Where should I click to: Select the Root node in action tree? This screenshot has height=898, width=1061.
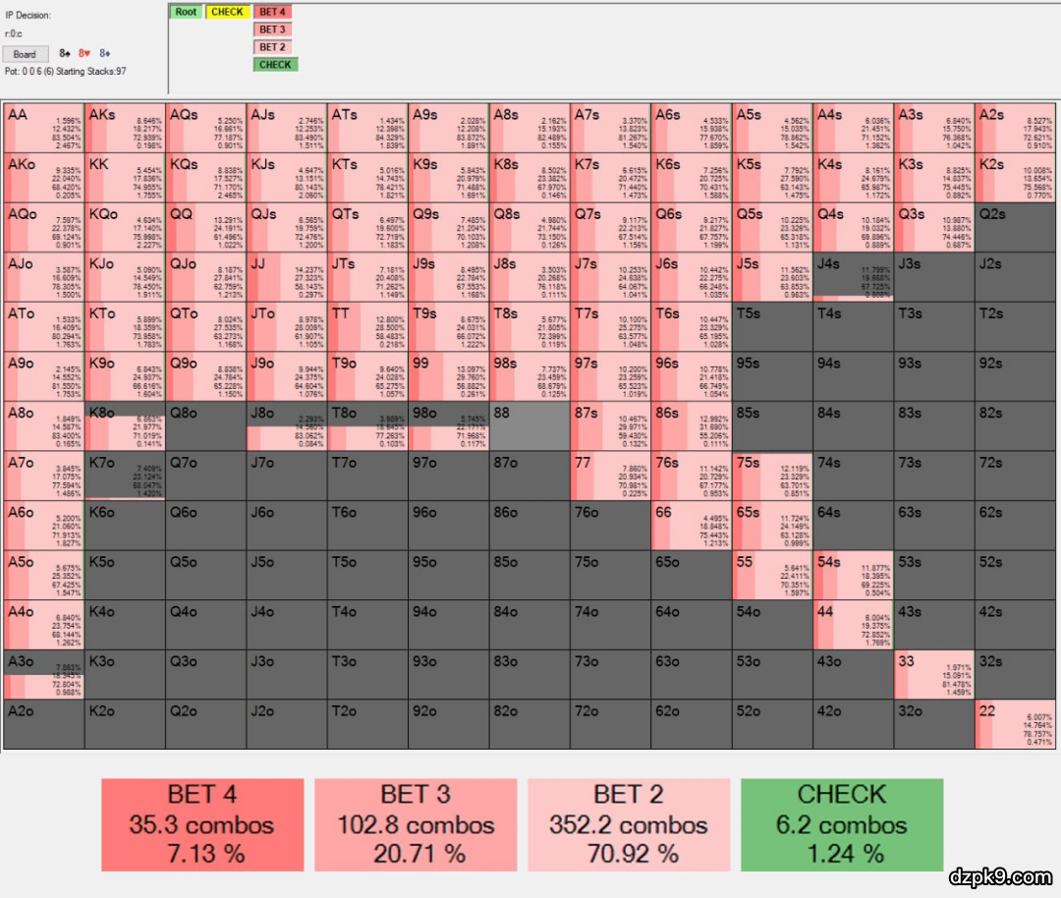pyautogui.click(x=186, y=12)
